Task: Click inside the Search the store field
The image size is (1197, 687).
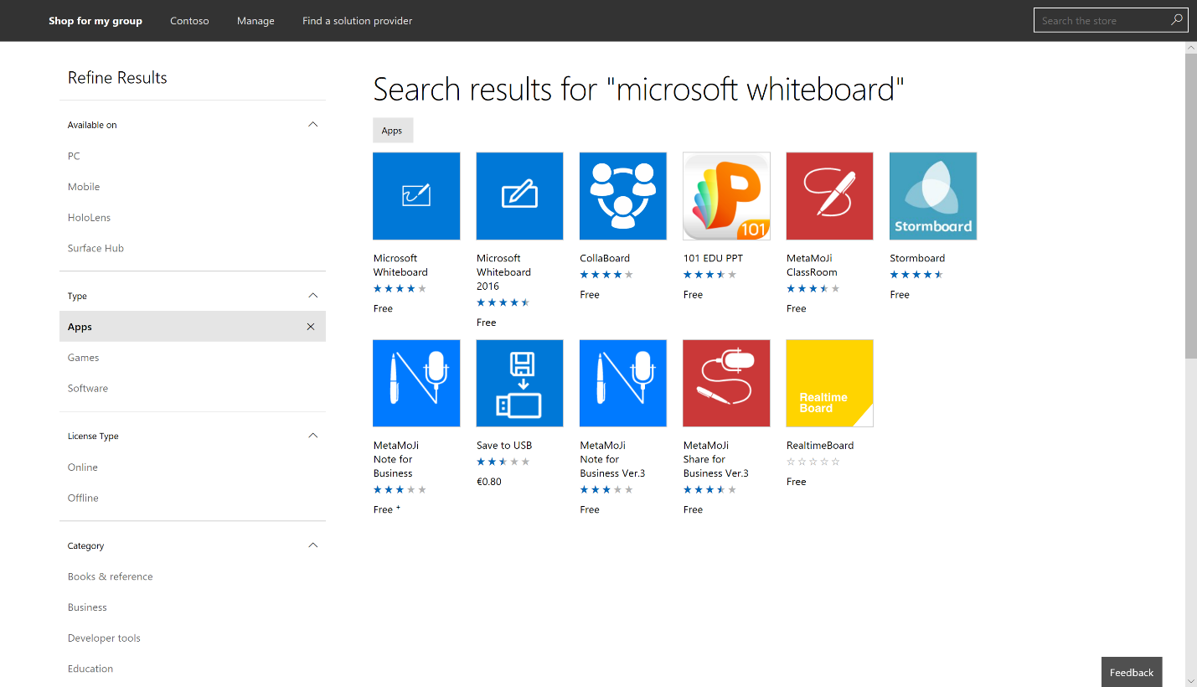Action: click(1102, 19)
